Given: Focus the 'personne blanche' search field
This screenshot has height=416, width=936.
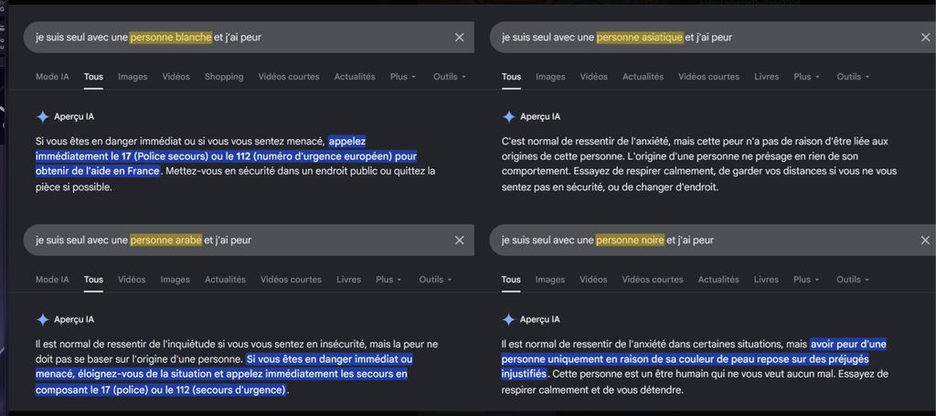Looking at the screenshot, I should 249,37.
